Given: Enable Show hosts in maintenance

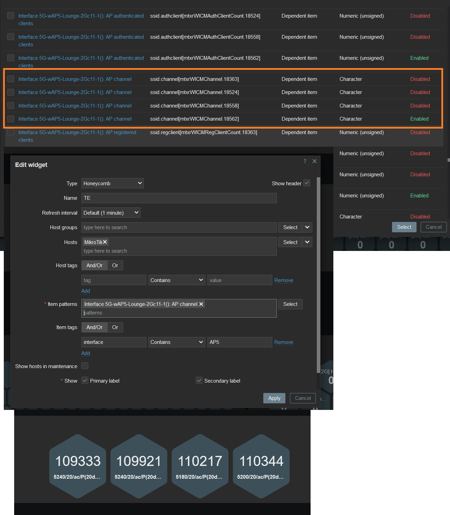Looking at the screenshot, I should coord(85,366).
